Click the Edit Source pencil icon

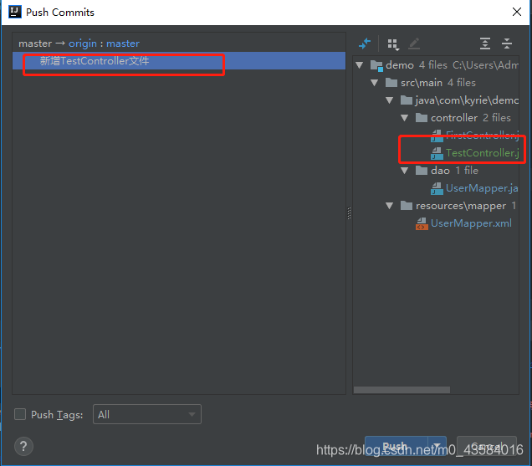414,44
